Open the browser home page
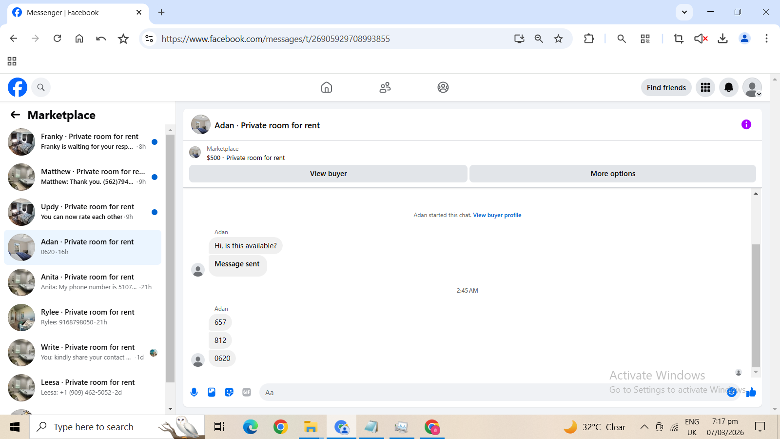Screen dimensions: 780x439 coord(79,39)
